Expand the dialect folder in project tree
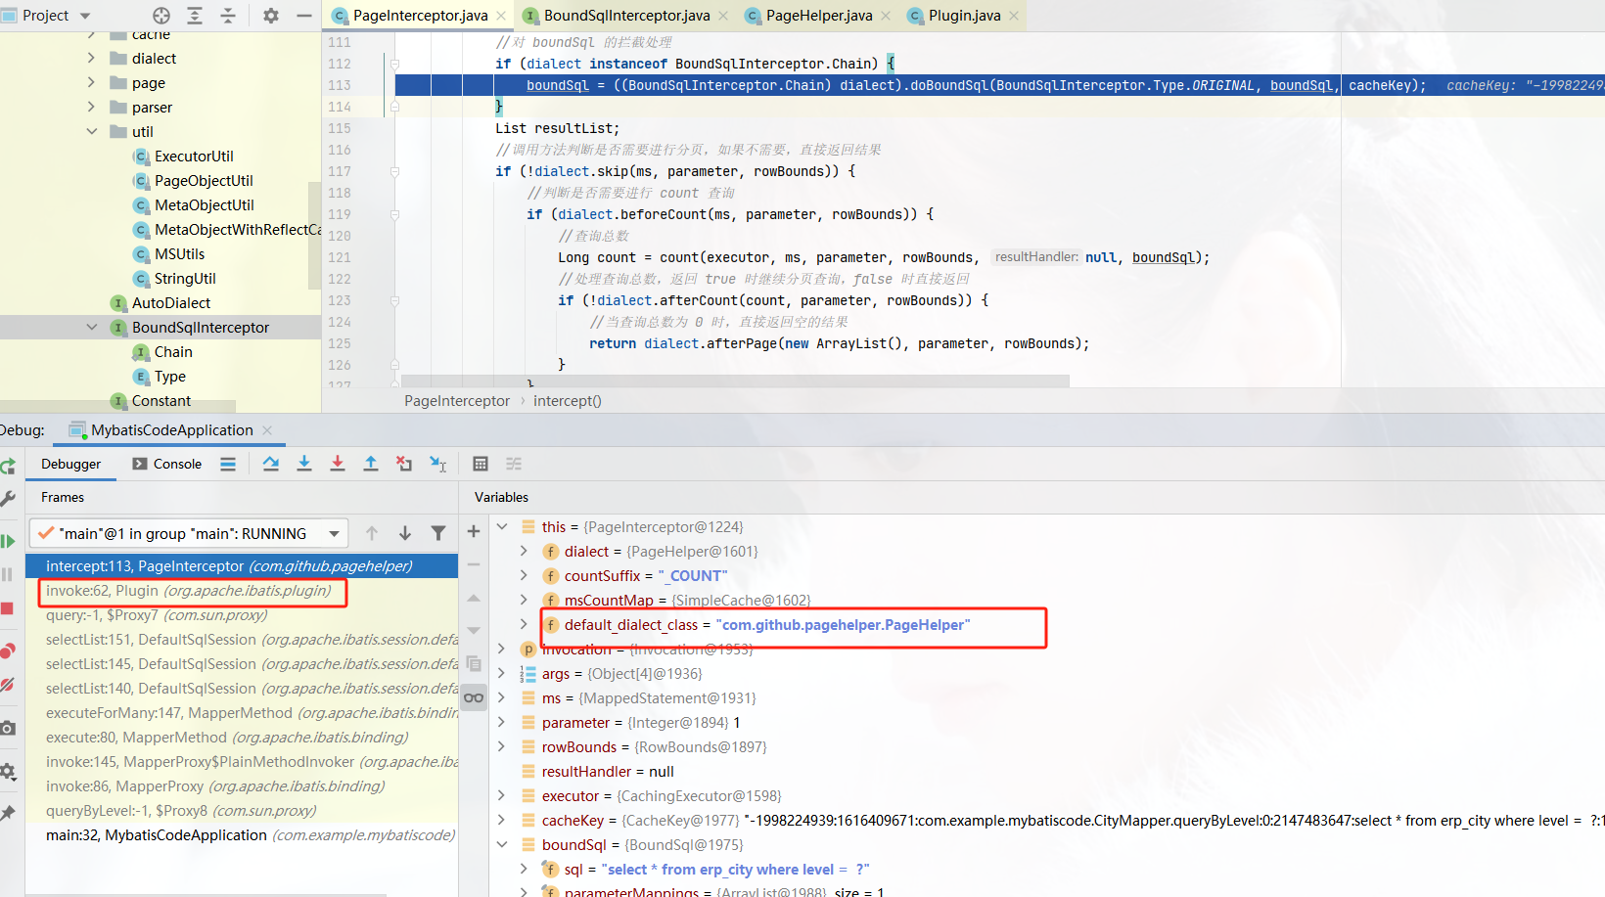Image resolution: width=1605 pixels, height=897 pixels. tap(91, 59)
